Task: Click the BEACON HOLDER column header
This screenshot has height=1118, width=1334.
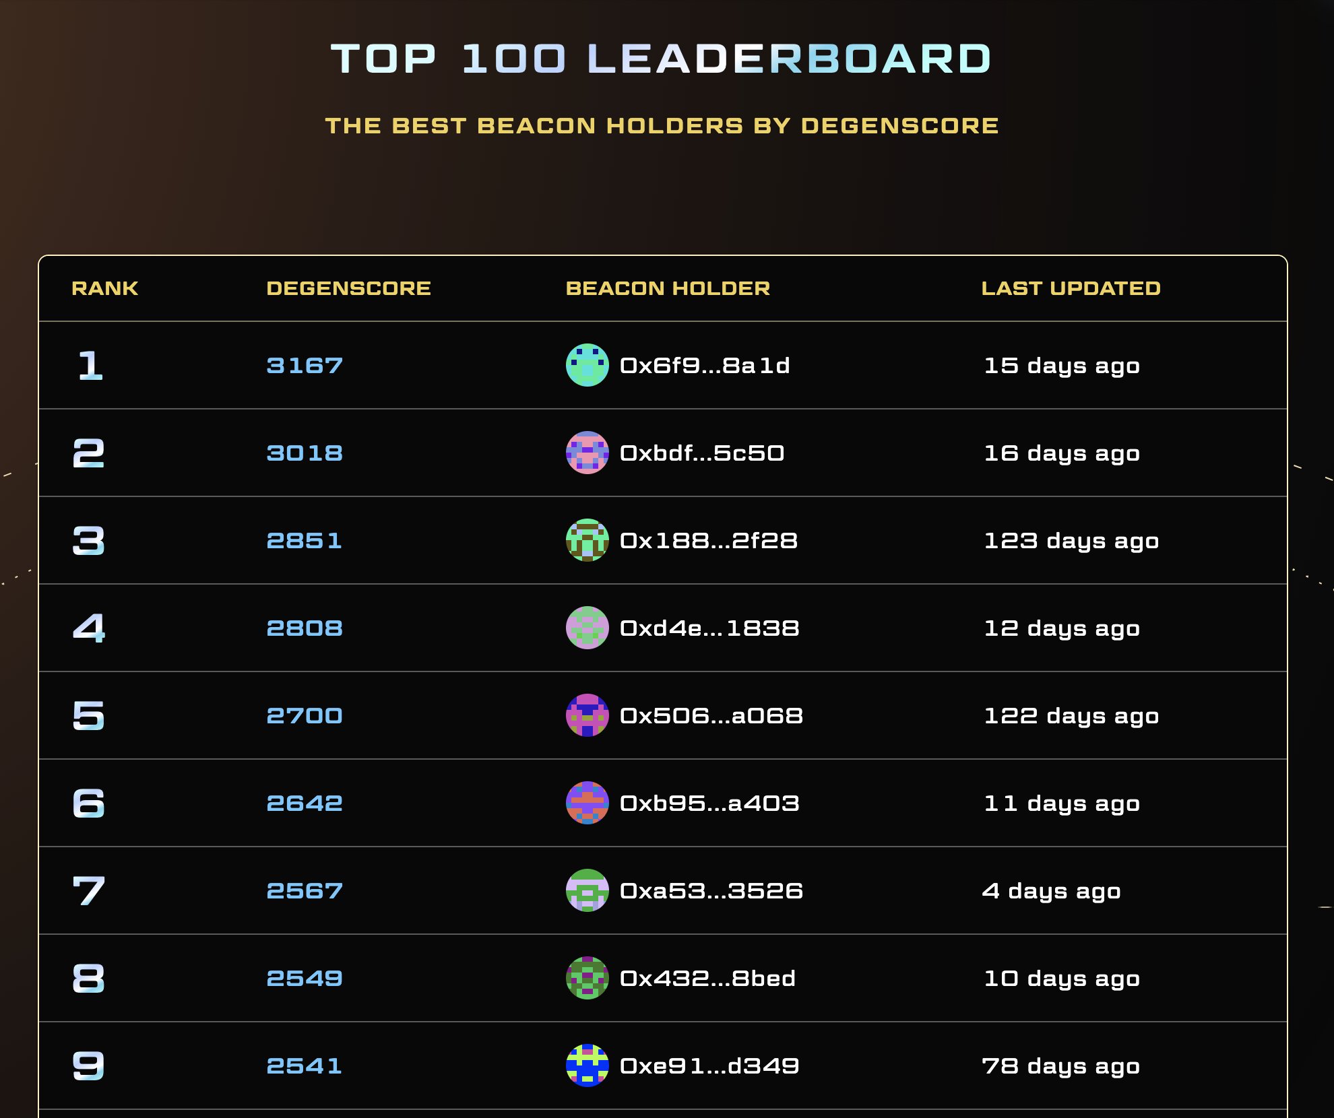Action: tap(668, 288)
